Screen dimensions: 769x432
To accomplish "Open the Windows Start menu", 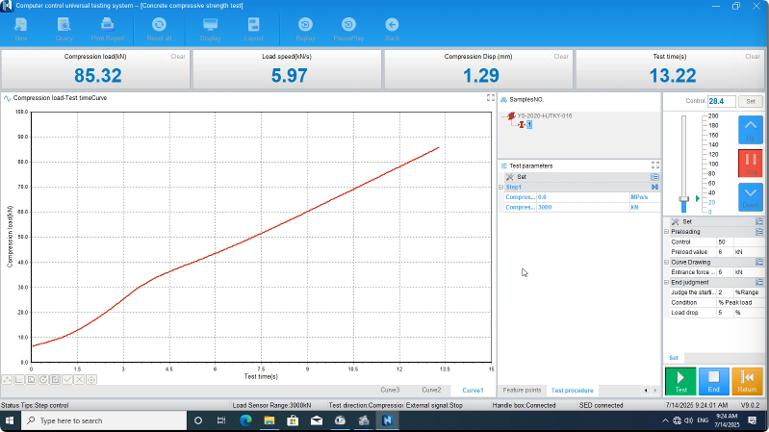I will (10, 420).
